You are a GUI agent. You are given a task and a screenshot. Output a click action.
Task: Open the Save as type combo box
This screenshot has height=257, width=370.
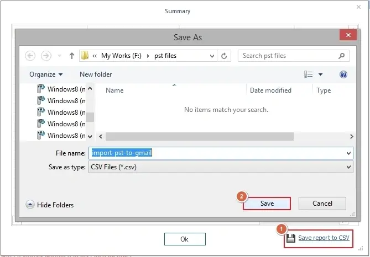point(221,167)
